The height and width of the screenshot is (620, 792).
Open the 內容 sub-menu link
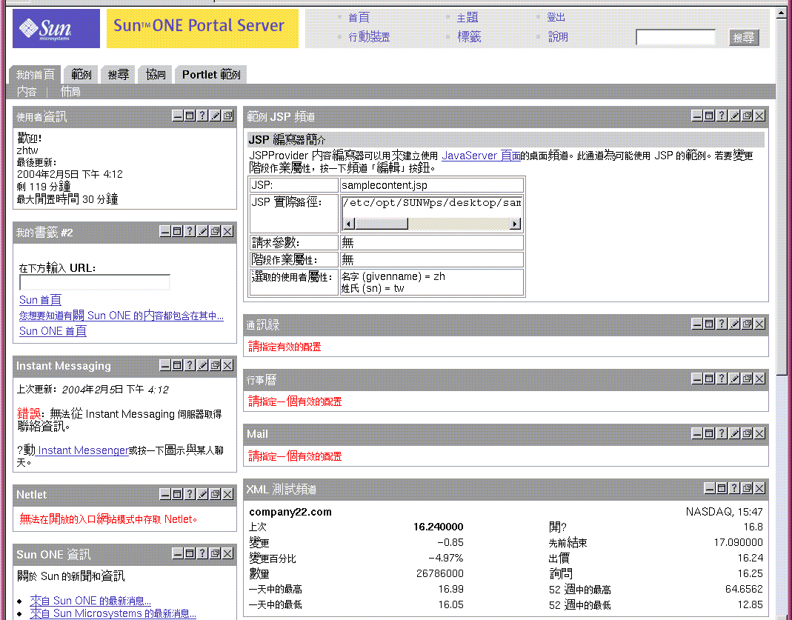click(27, 92)
